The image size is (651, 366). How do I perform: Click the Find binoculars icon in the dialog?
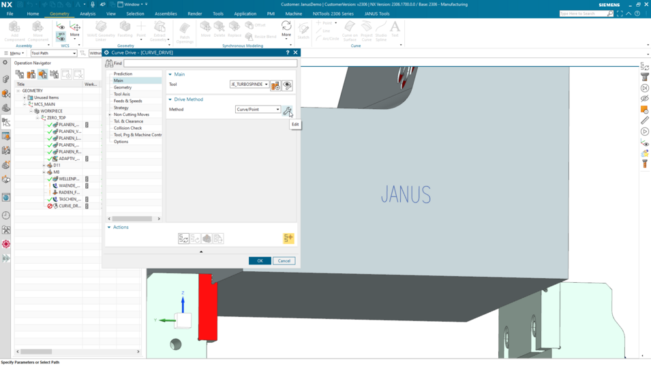tap(109, 63)
